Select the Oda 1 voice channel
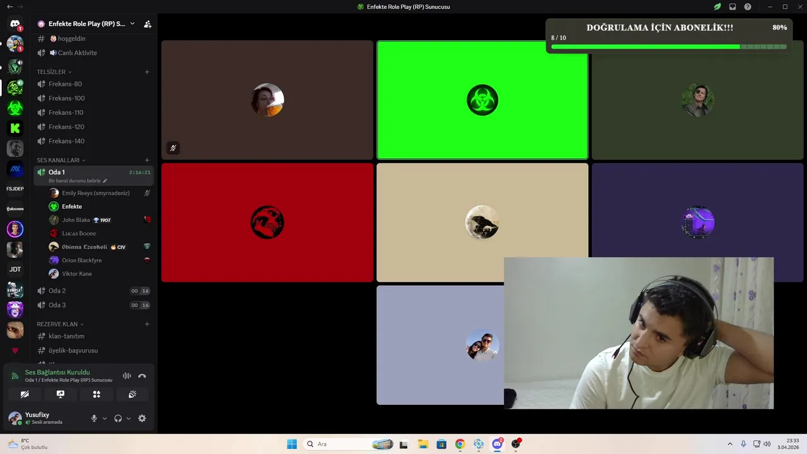The image size is (807, 454). pyautogui.click(x=93, y=175)
